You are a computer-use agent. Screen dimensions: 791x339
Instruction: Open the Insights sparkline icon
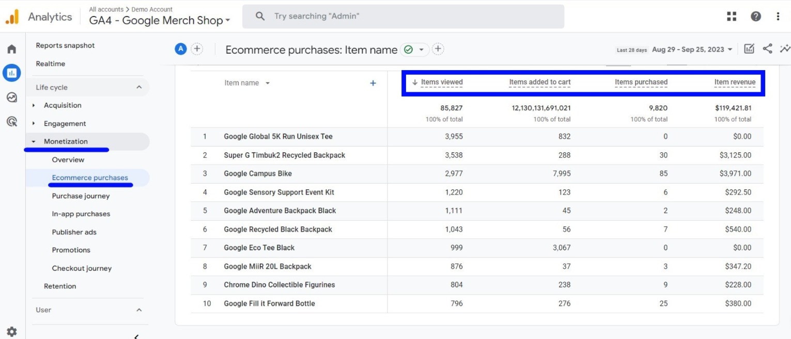coord(785,49)
